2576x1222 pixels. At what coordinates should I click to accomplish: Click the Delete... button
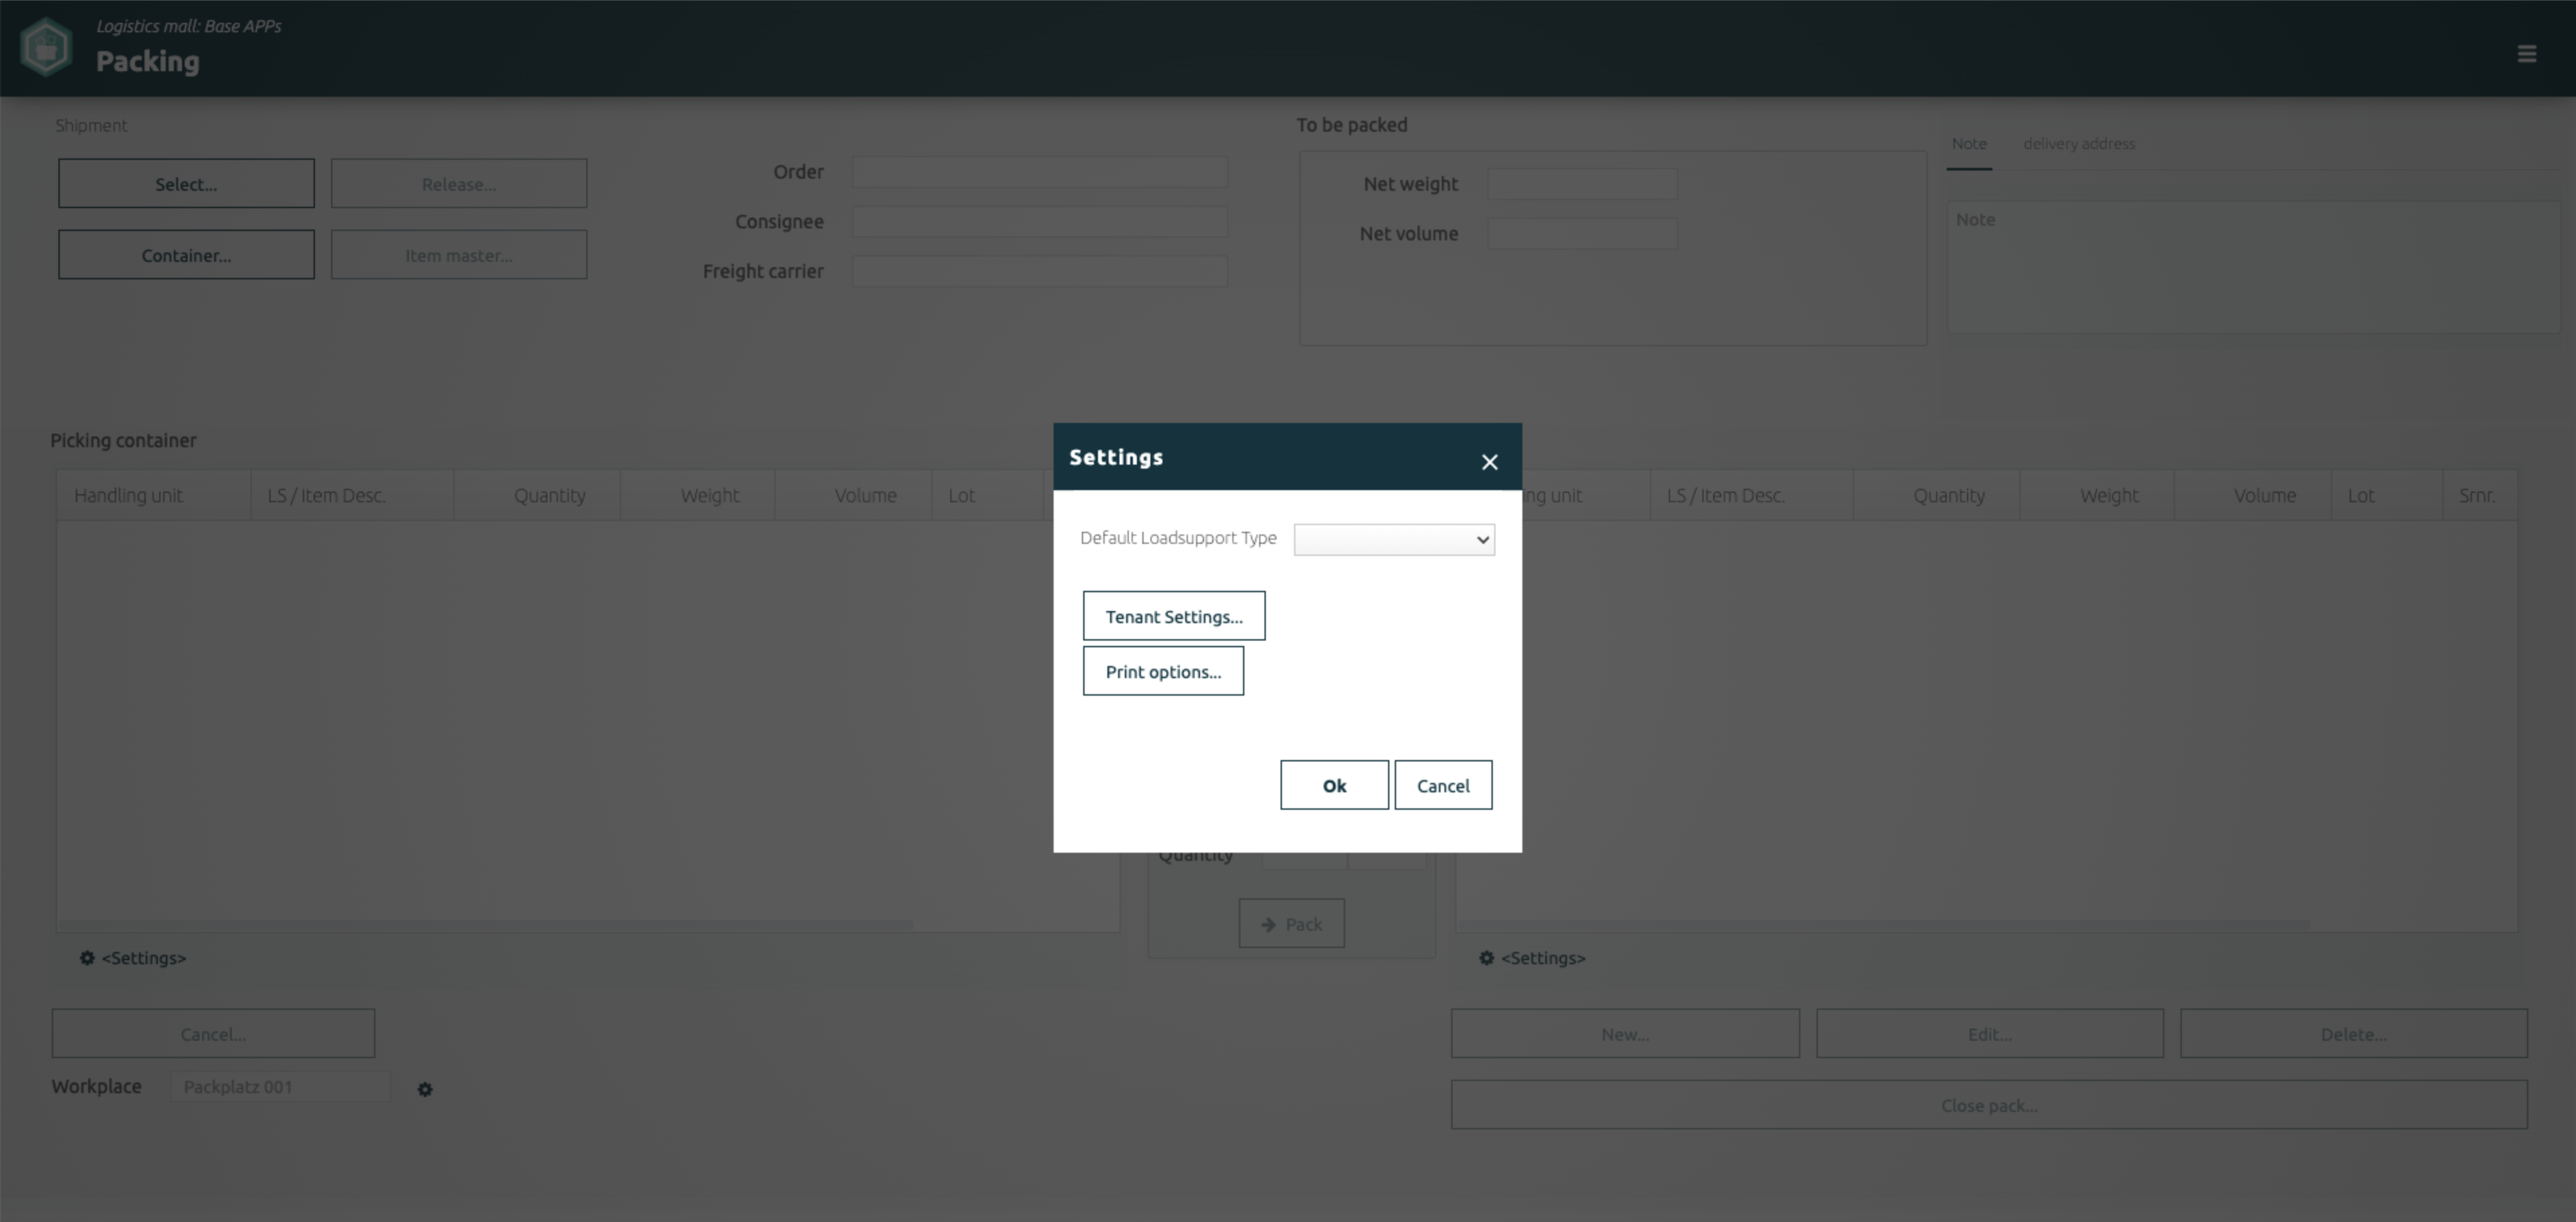click(2354, 1033)
